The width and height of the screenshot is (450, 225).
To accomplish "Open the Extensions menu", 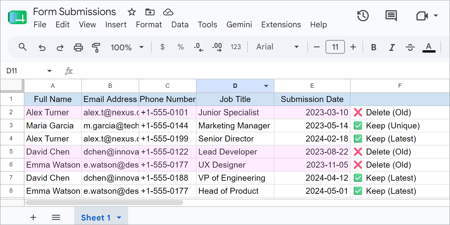I will click(281, 25).
